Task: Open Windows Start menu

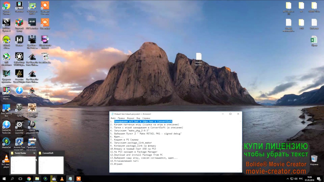Action: point(4,179)
